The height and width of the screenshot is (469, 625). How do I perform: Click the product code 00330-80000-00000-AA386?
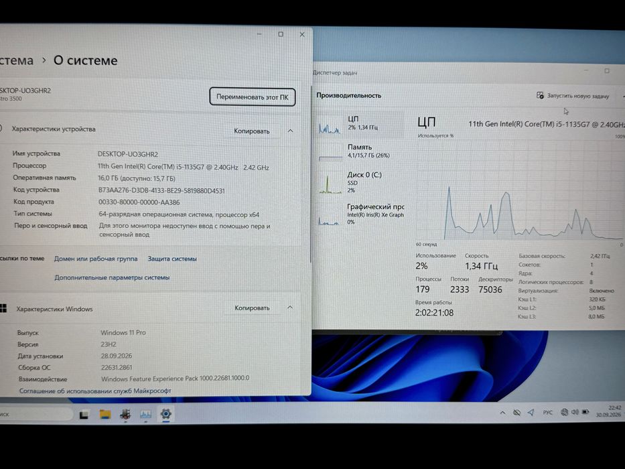click(x=139, y=202)
